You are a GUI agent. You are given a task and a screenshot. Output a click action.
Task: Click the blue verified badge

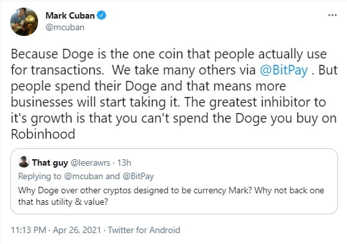[102, 15]
